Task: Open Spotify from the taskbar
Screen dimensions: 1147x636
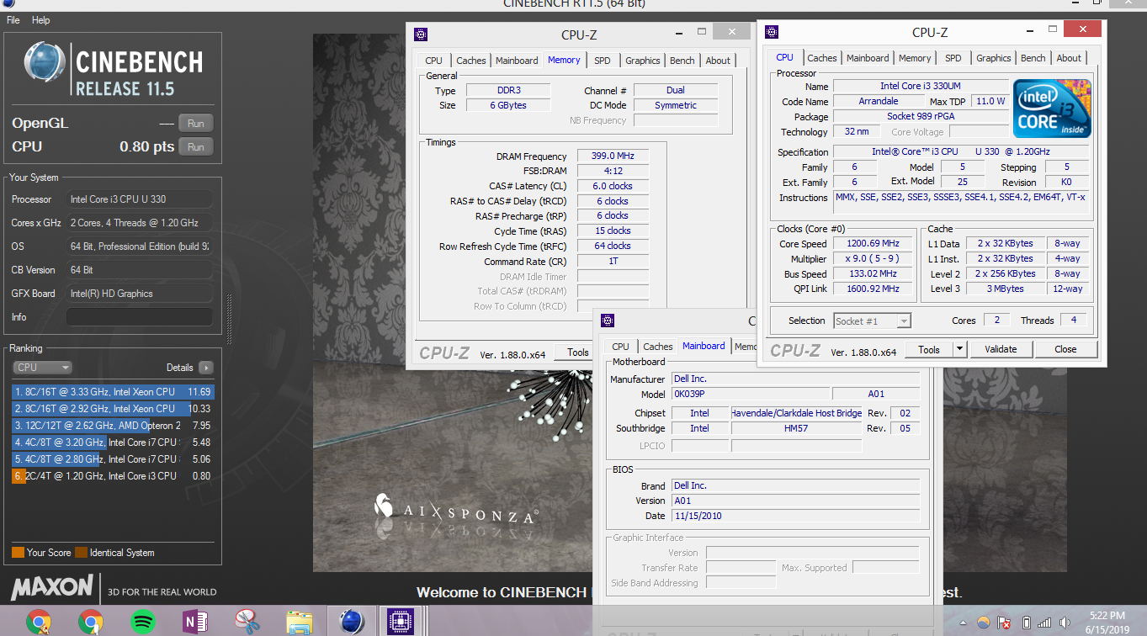Action: [143, 622]
